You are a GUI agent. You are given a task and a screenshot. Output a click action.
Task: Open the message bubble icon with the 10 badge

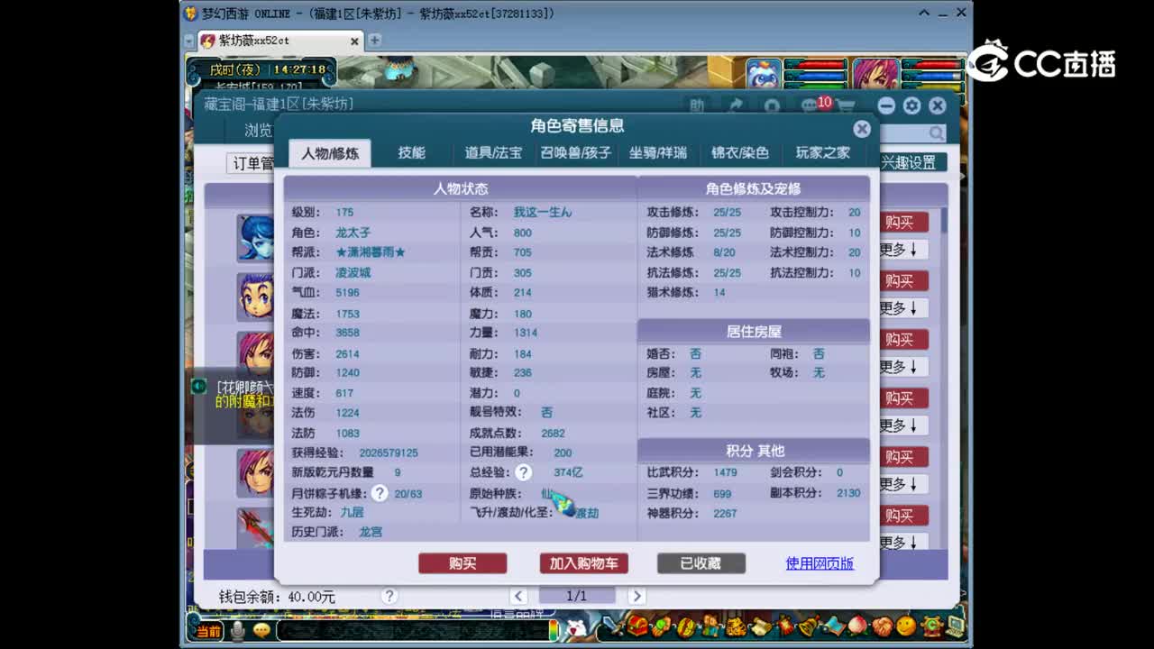[811, 105]
